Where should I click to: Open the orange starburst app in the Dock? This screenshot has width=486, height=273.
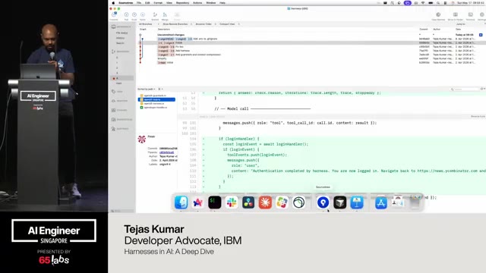[265, 202]
